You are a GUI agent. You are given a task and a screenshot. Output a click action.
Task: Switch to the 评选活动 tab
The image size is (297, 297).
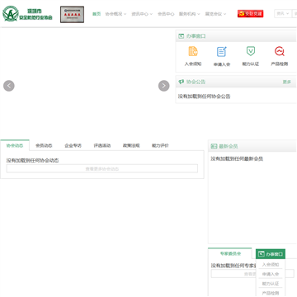(102, 145)
